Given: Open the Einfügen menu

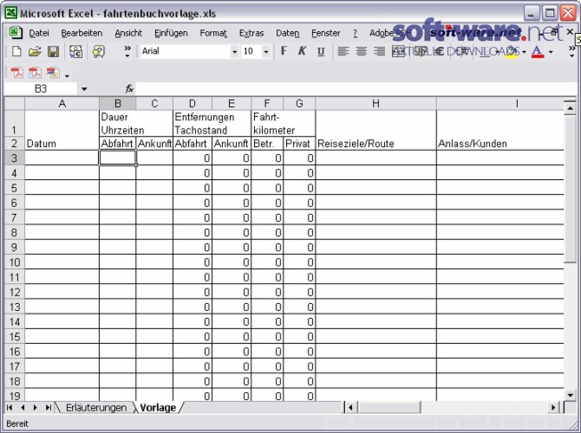Looking at the screenshot, I should tap(171, 33).
